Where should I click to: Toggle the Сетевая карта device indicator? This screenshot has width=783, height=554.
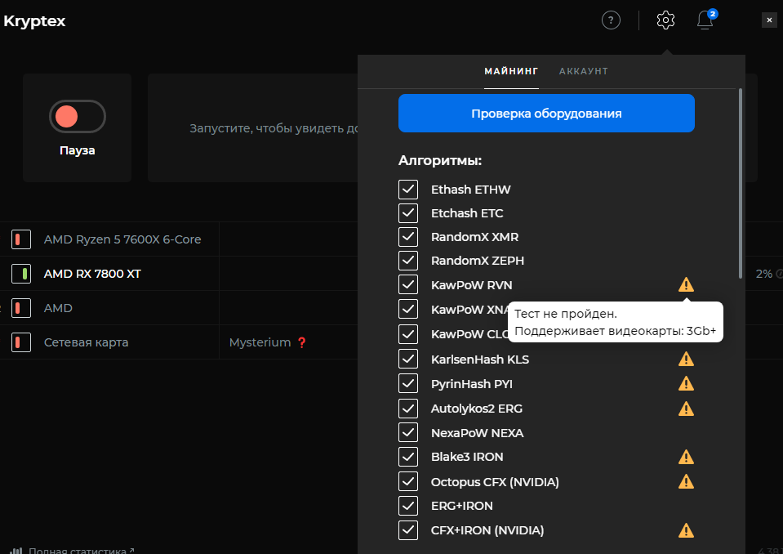point(21,342)
